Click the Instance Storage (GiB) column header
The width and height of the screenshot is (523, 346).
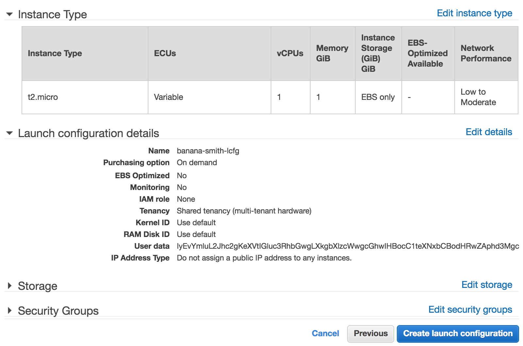point(379,54)
